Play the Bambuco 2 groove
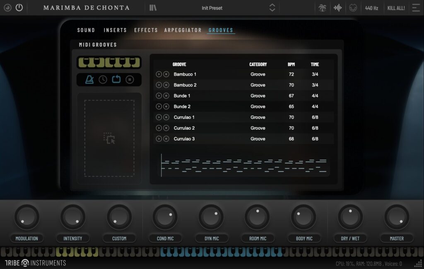Image resolution: width=424 pixels, height=269 pixels. coord(159,85)
